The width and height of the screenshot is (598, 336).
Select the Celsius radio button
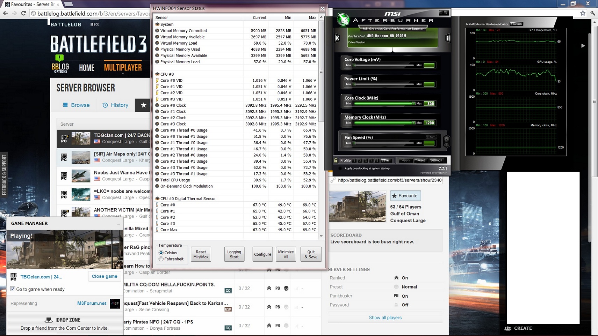click(x=161, y=253)
